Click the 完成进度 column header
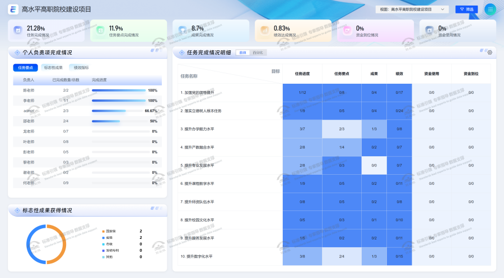Viewport: 504px width, 278px height. pos(99,80)
